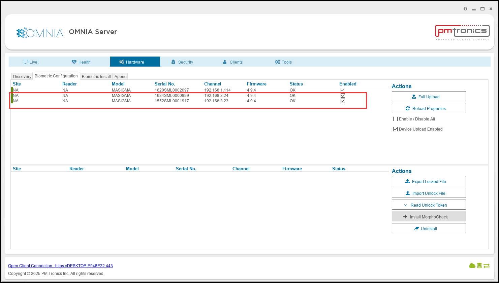499x283 pixels.
Task: Click channel 192.168.1.114 cell
Action: (x=217, y=90)
